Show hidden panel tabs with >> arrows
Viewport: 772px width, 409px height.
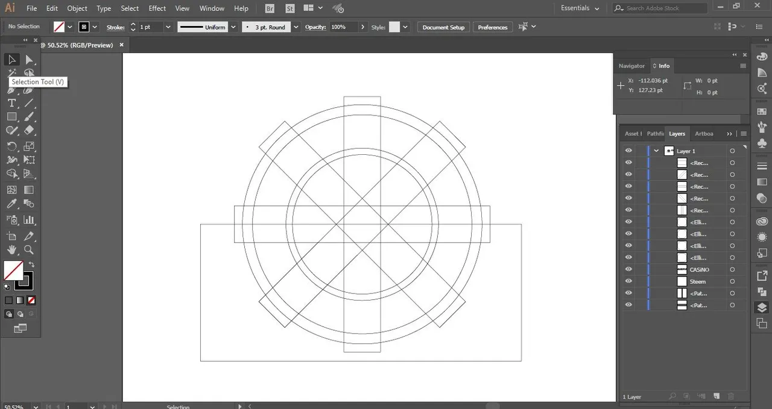click(729, 134)
